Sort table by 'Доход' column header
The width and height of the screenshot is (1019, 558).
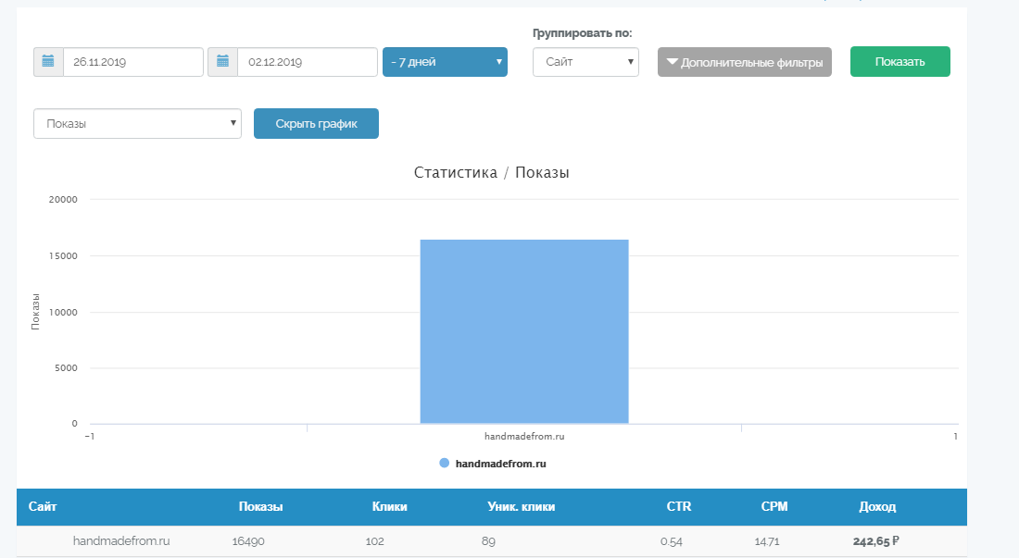[x=877, y=507]
